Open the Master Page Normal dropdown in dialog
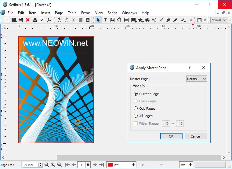This screenshot has width=232, height=169. coord(197,79)
